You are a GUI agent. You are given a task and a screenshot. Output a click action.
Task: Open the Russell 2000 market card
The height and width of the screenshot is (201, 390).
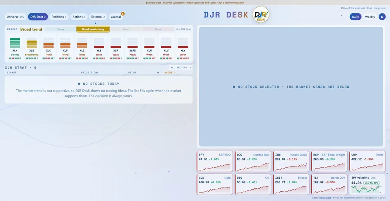291,161
